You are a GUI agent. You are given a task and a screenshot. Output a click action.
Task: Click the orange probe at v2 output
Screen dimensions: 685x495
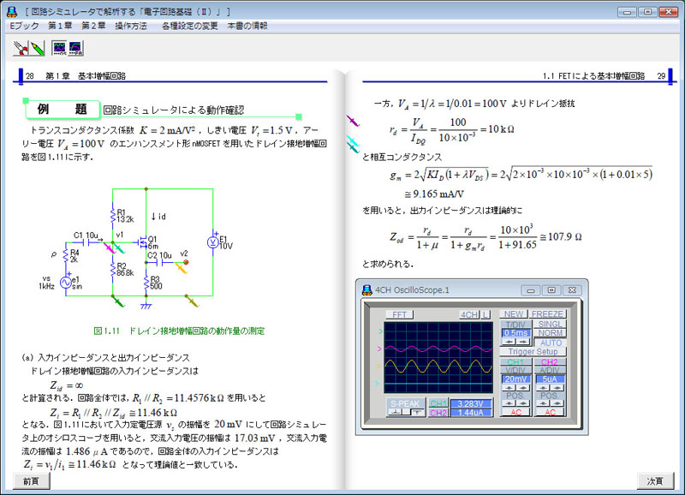(181, 268)
